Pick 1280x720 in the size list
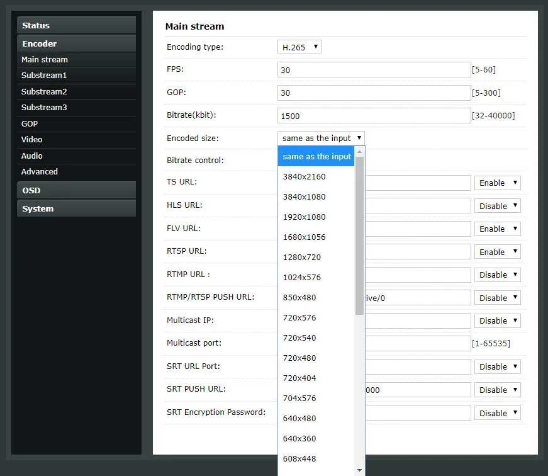 click(x=301, y=258)
